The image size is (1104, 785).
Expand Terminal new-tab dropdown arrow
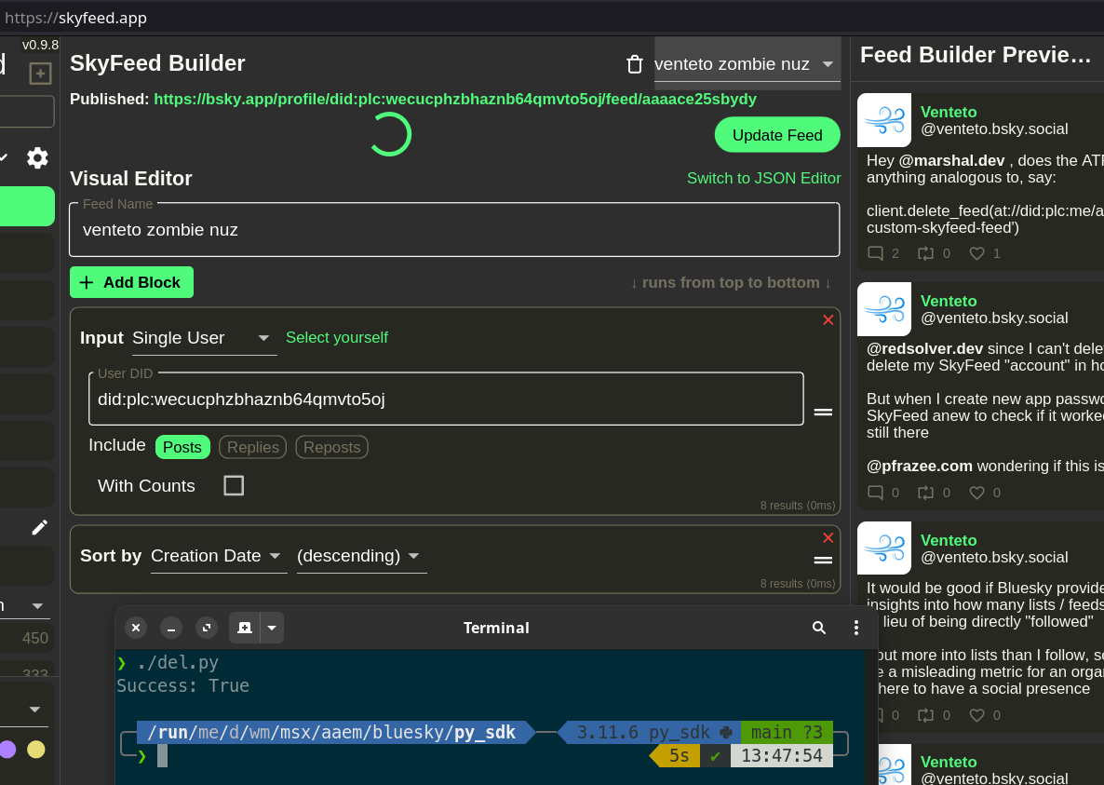click(272, 628)
